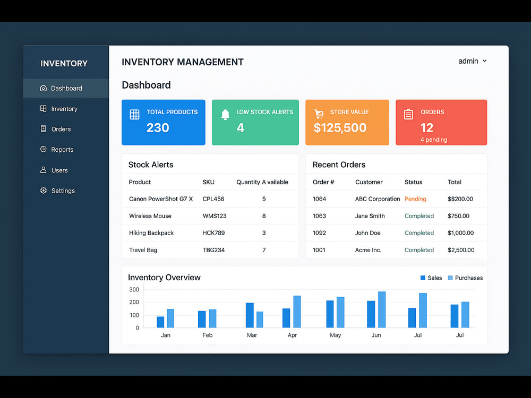Click the INVENTORY logo text in sidebar
The height and width of the screenshot is (398, 531).
64,63
